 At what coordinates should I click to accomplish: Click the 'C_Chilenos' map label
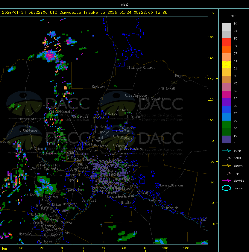pyautogui.click(x=28, y=130)
